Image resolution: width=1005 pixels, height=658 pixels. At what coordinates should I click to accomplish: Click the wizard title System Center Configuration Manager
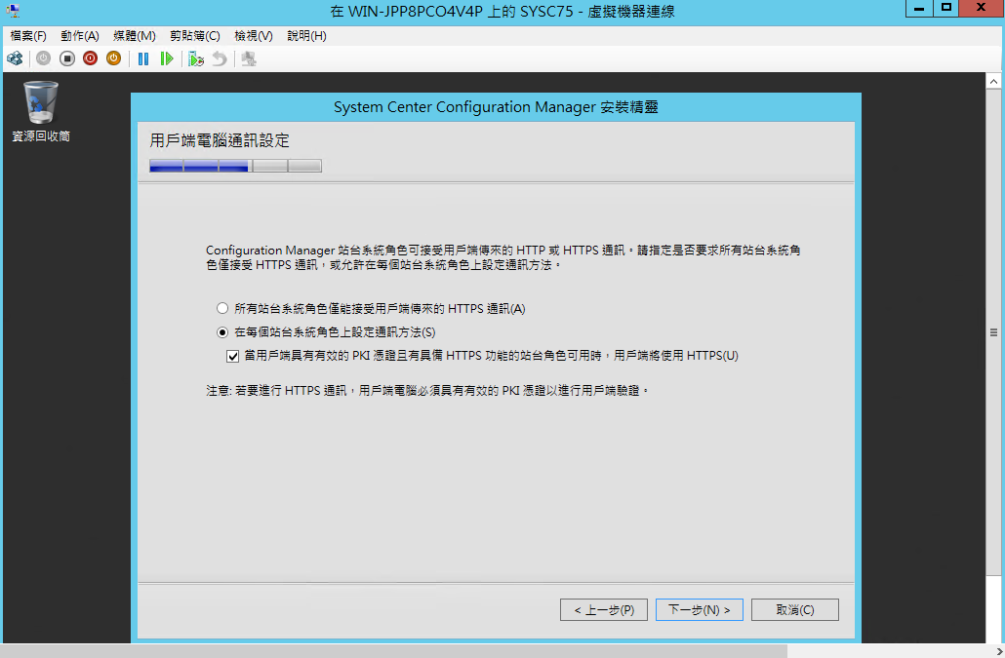[x=496, y=107]
